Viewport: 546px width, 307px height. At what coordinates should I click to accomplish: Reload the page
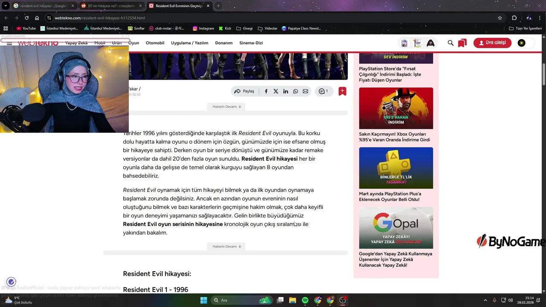[27, 18]
